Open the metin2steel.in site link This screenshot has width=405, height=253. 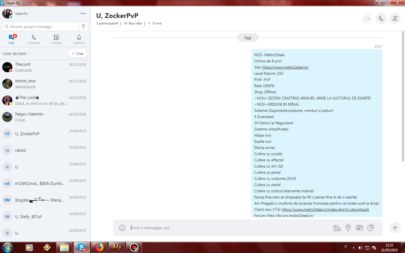click(285, 67)
